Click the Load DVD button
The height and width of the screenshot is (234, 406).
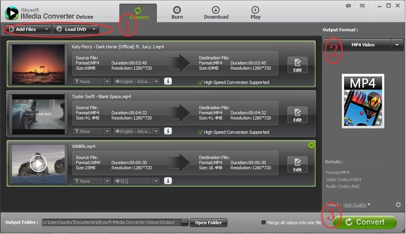coord(72,29)
